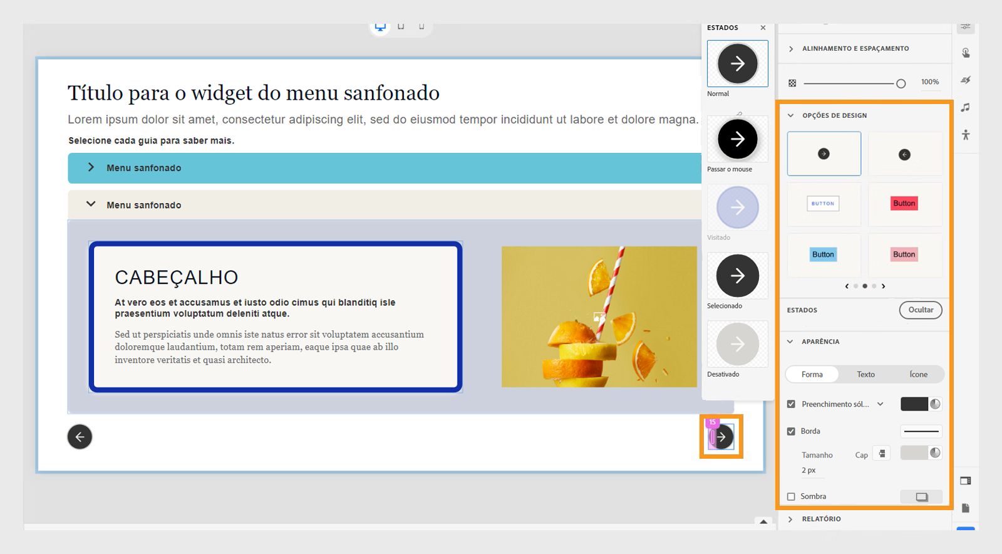
Task: Switch to the Texto tab
Action: [x=866, y=374]
